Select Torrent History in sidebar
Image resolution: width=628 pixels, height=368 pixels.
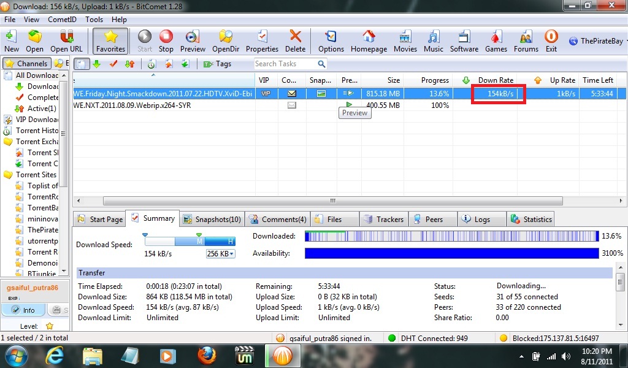tap(31, 131)
